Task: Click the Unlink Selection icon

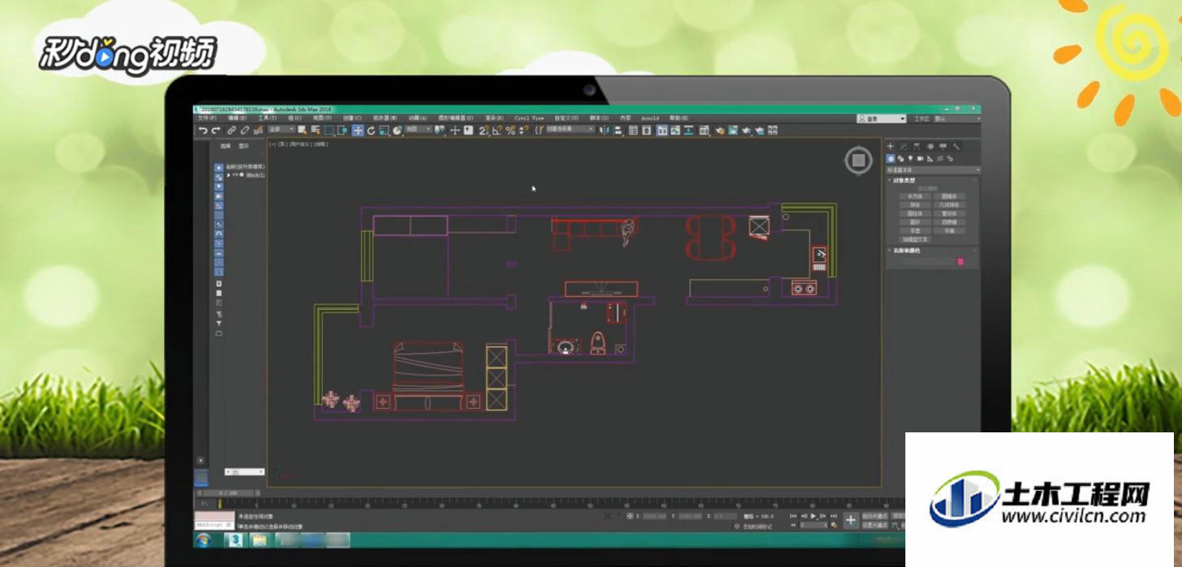Action: point(245,131)
